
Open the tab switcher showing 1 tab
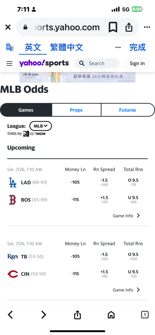point(145,315)
